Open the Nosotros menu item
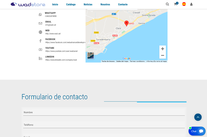Viewport: 207px width, 137px height. point(105,4)
